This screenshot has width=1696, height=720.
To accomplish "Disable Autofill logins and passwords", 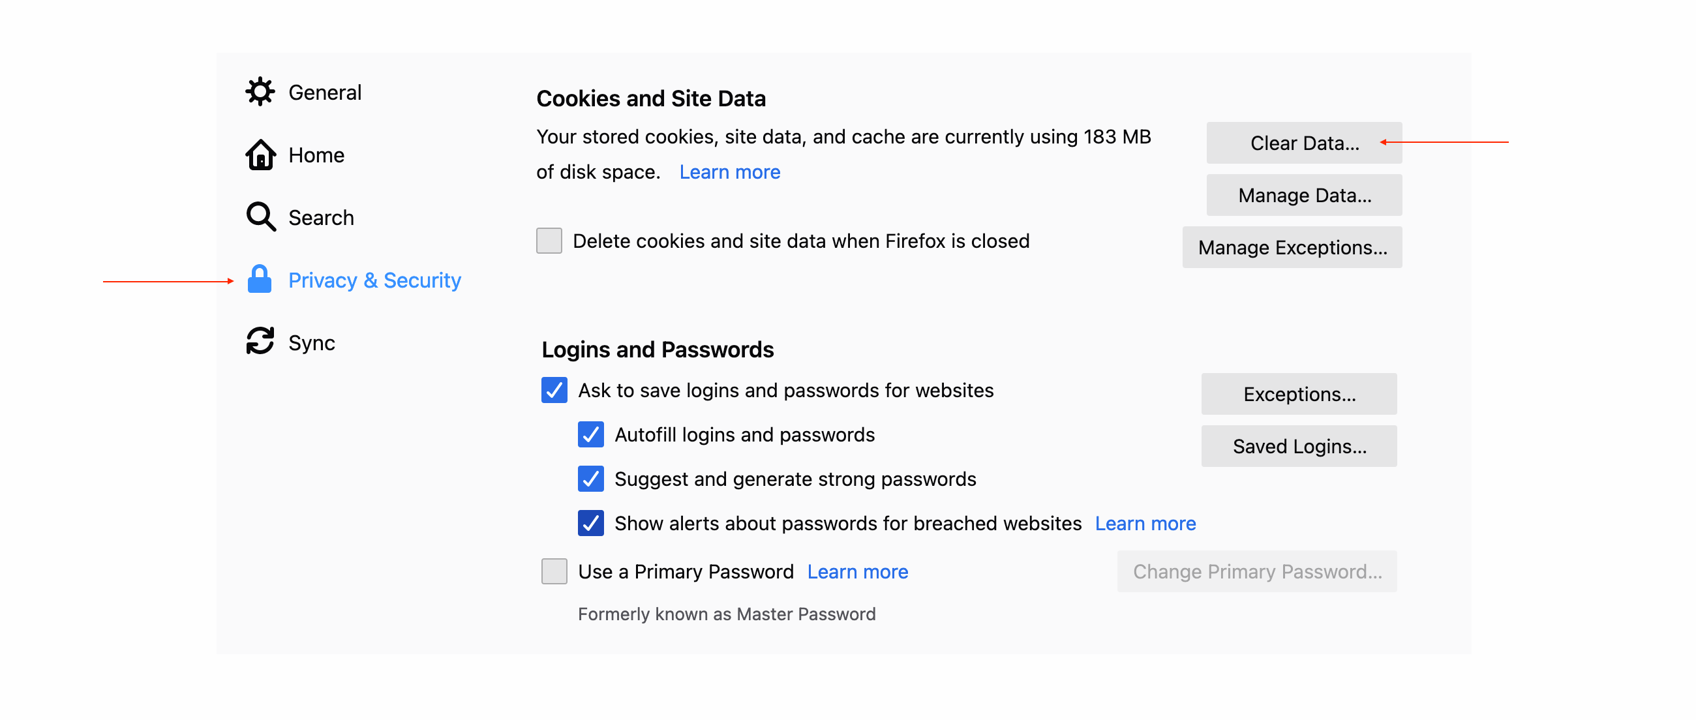I will (590, 435).
